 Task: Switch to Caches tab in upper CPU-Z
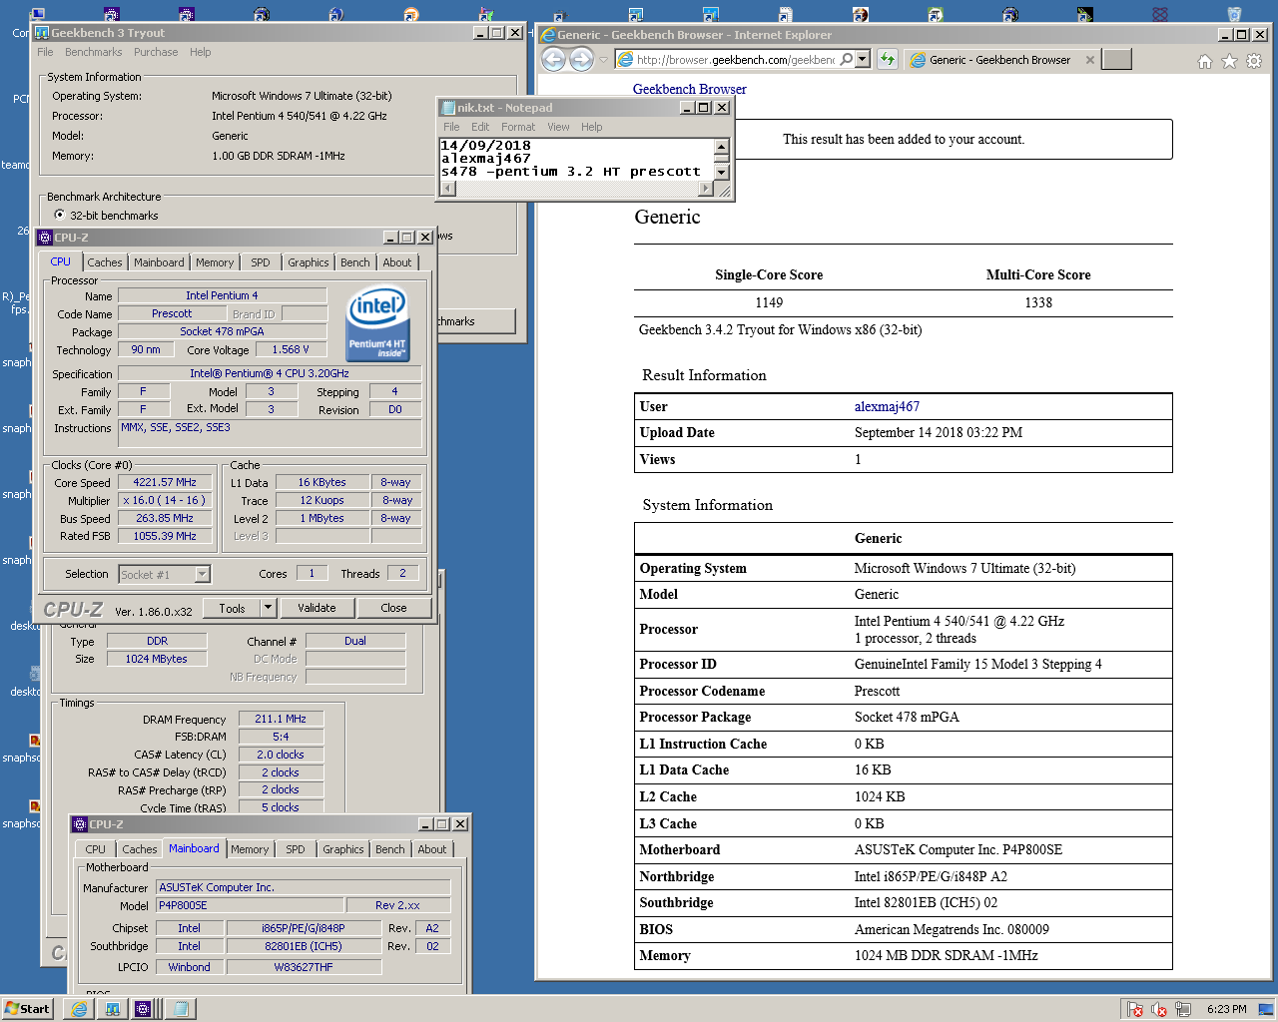pos(105,262)
